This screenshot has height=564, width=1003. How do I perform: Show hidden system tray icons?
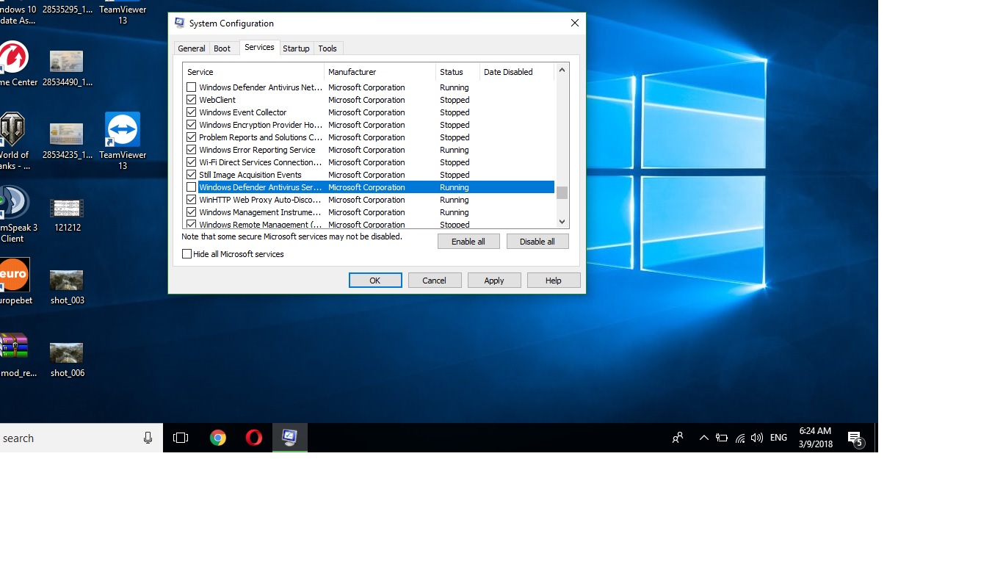tap(703, 438)
